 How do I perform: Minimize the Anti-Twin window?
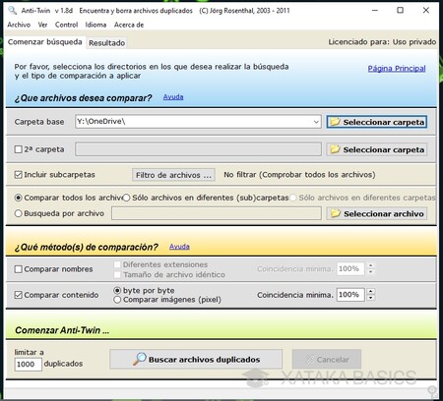(375, 10)
